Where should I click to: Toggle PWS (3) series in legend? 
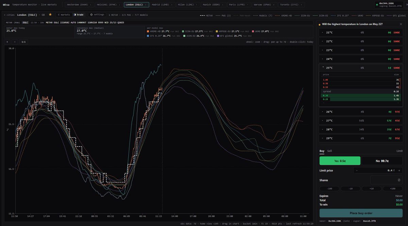coord(223,15)
